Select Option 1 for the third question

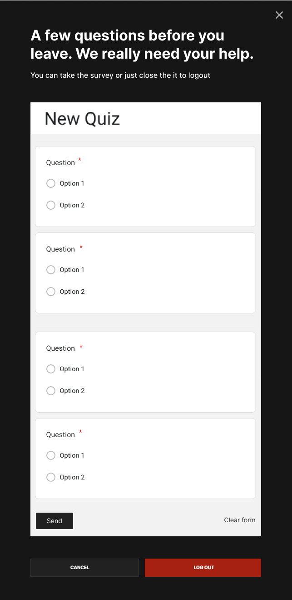(x=51, y=369)
